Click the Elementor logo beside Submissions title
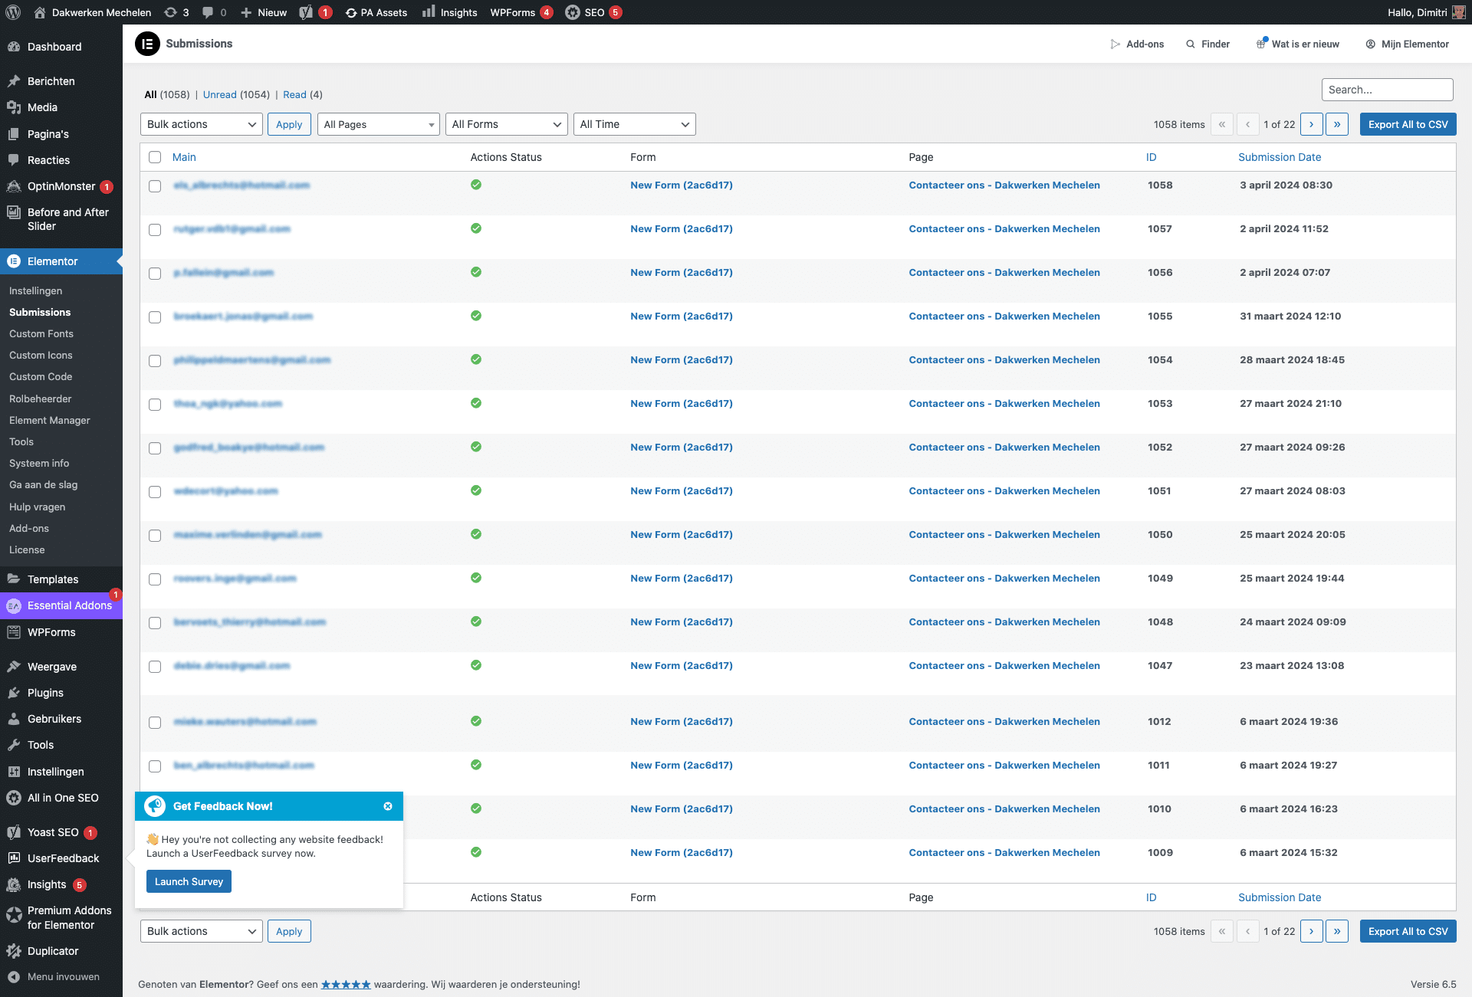The width and height of the screenshot is (1472, 997). (x=147, y=44)
